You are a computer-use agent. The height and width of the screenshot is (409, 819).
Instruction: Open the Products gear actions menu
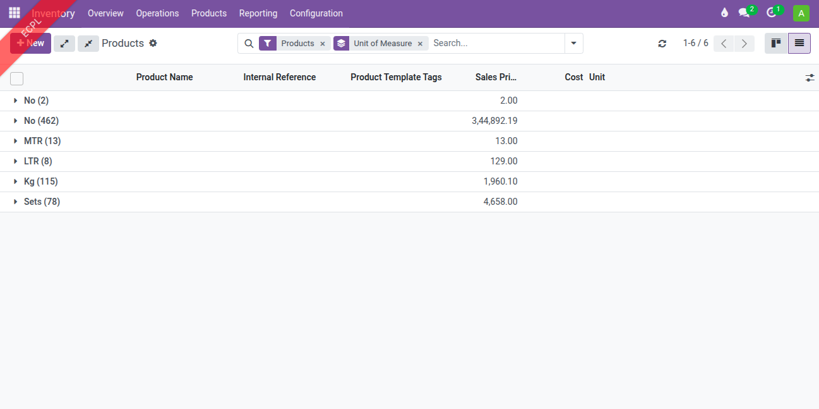tap(153, 44)
